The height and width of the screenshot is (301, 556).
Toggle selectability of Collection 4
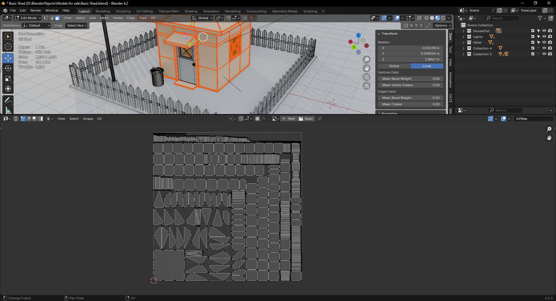[x=539, y=48]
